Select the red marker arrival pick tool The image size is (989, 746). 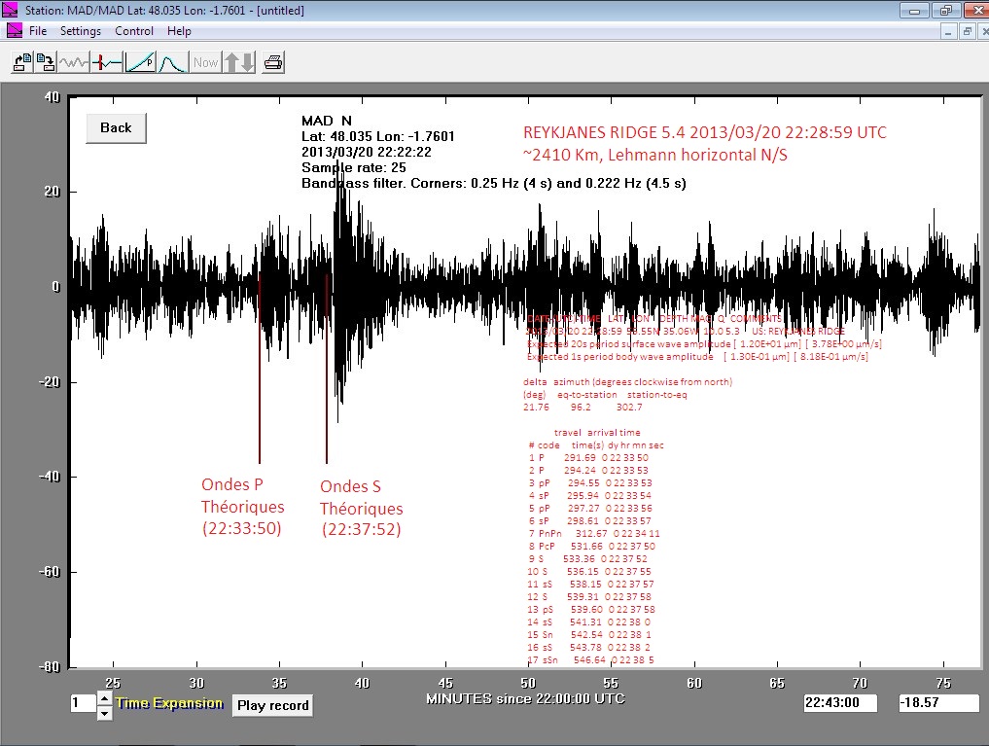[x=107, y=62]
